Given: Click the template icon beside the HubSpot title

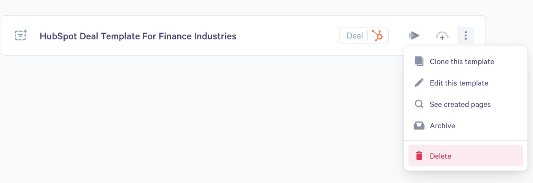Looking at the screenshot, I should (21, 35).
